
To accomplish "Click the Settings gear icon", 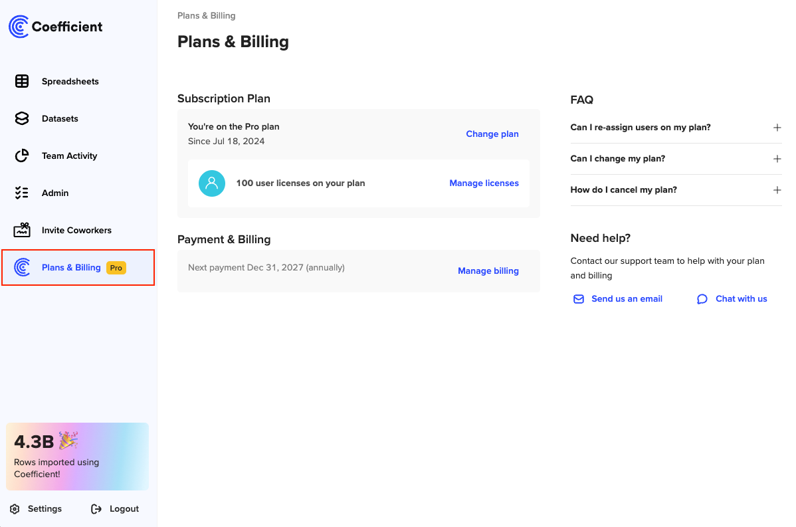I will pos(15,509).
